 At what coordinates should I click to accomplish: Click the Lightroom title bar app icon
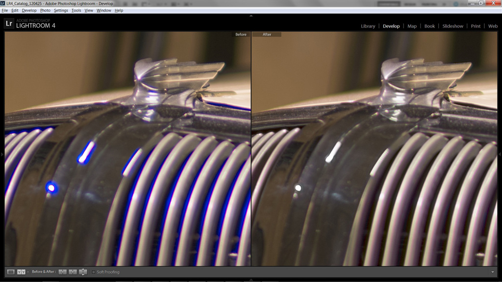(3, 3)
